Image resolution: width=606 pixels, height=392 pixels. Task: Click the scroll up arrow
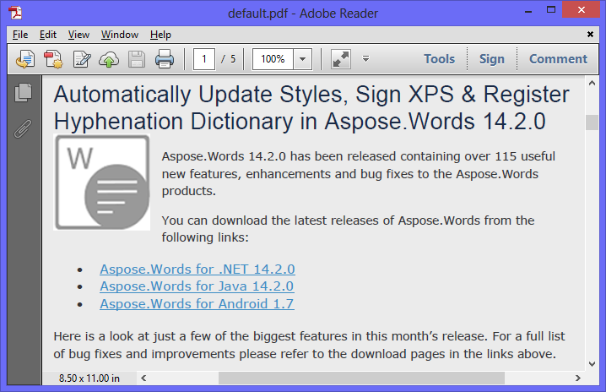(x=592, y=83)
